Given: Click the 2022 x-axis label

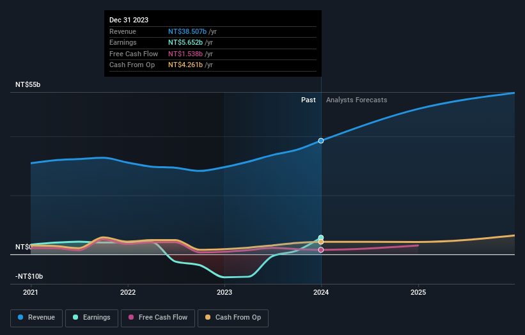Looking at the screenshot, I should tap(128, 293).
